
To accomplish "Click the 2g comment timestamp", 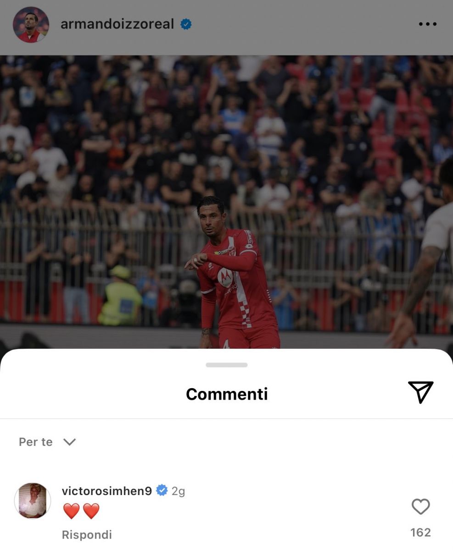I will pyautogui.click(x=179, y=491).
